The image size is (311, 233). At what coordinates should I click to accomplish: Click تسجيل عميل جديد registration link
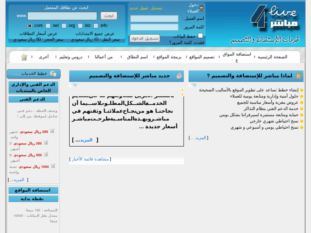(146, 8)
